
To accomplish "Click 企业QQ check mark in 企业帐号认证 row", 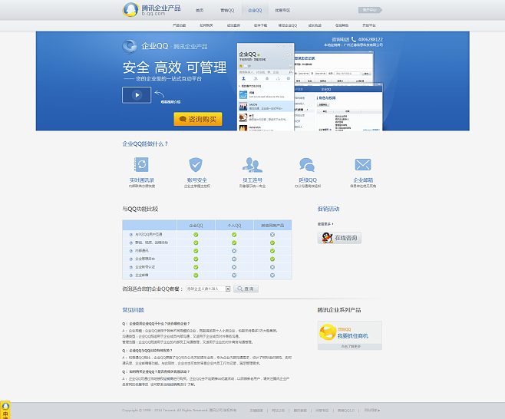I will (x=196, y=267).
